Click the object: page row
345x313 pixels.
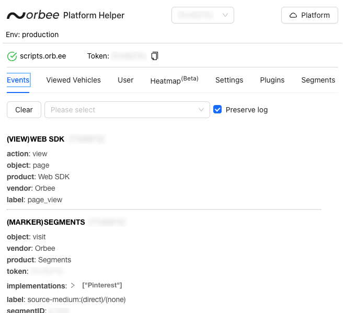(x=28, y=166)
